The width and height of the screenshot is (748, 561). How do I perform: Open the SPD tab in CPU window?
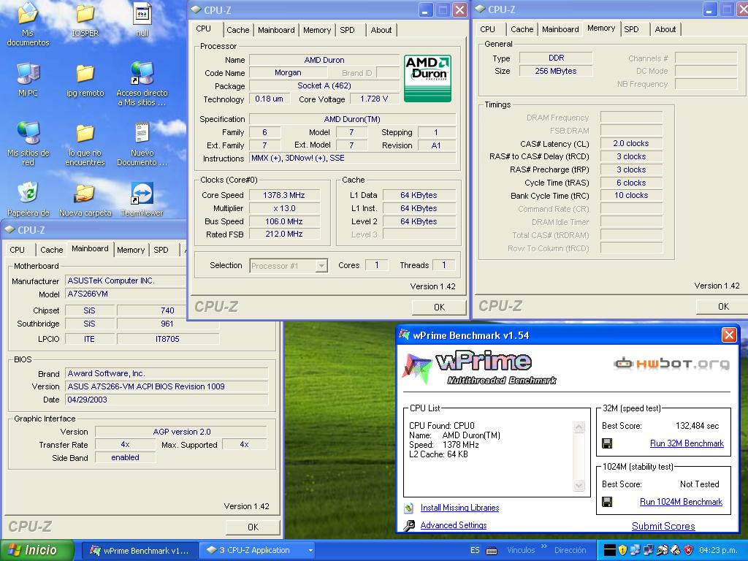coord(347,30)
